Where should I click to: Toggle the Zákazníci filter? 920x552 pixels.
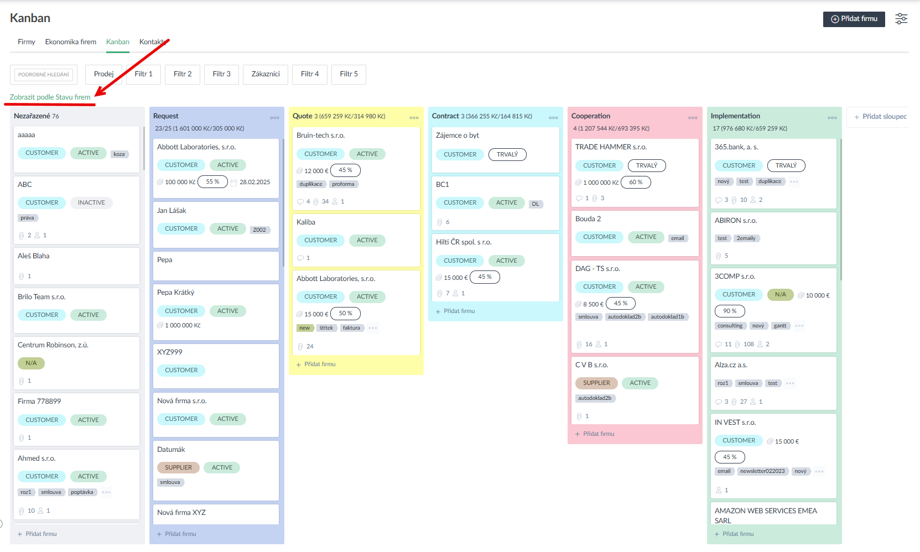click(266, 74)
